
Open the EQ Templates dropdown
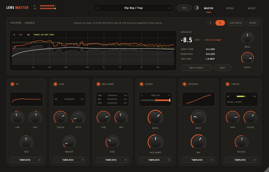coord(26,160)
